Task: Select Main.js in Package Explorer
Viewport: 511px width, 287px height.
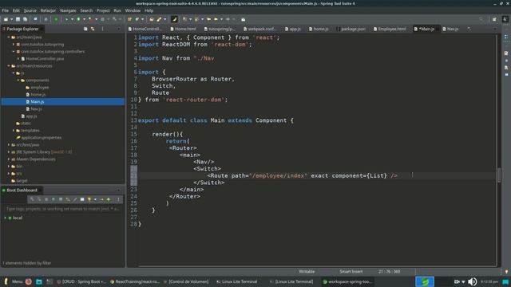Action: point(38,102)
